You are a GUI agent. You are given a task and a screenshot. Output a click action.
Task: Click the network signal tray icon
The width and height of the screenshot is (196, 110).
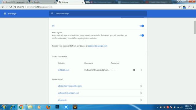click(x=178, y=107)
